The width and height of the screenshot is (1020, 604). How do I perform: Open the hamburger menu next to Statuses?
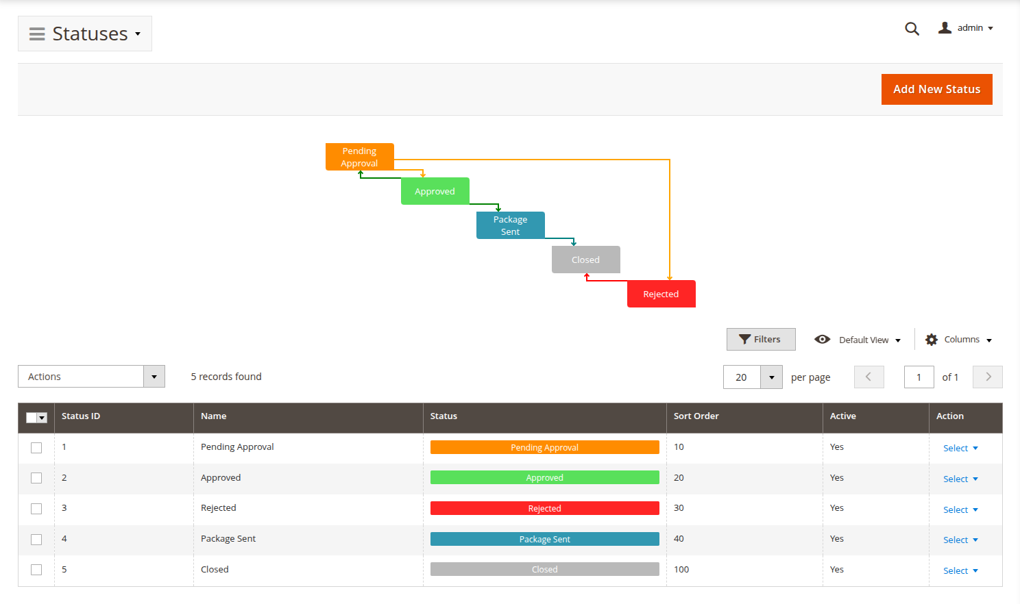click(37, 34)
